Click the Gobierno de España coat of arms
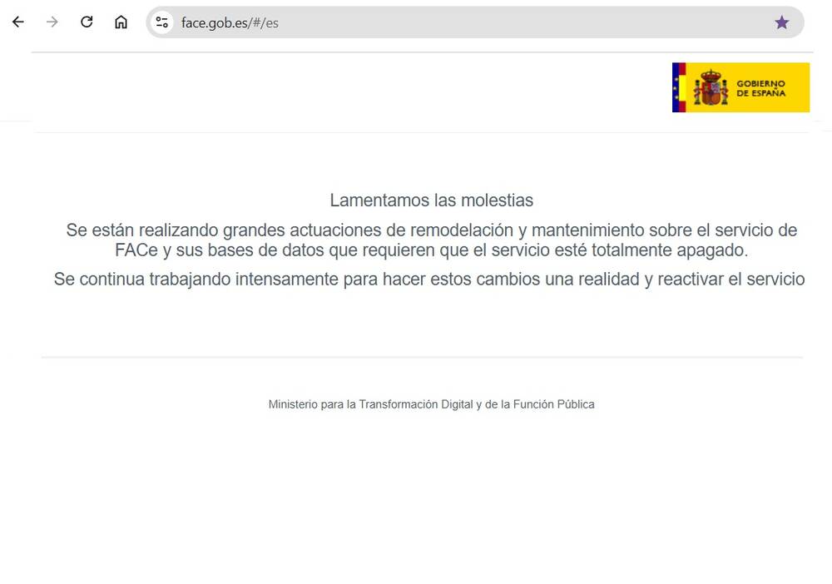832x584 pixels. click(711, 87)
